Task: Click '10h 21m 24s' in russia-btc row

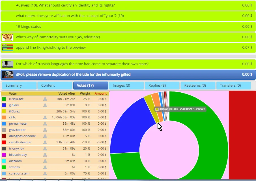Action: click(x=66, y=99)
